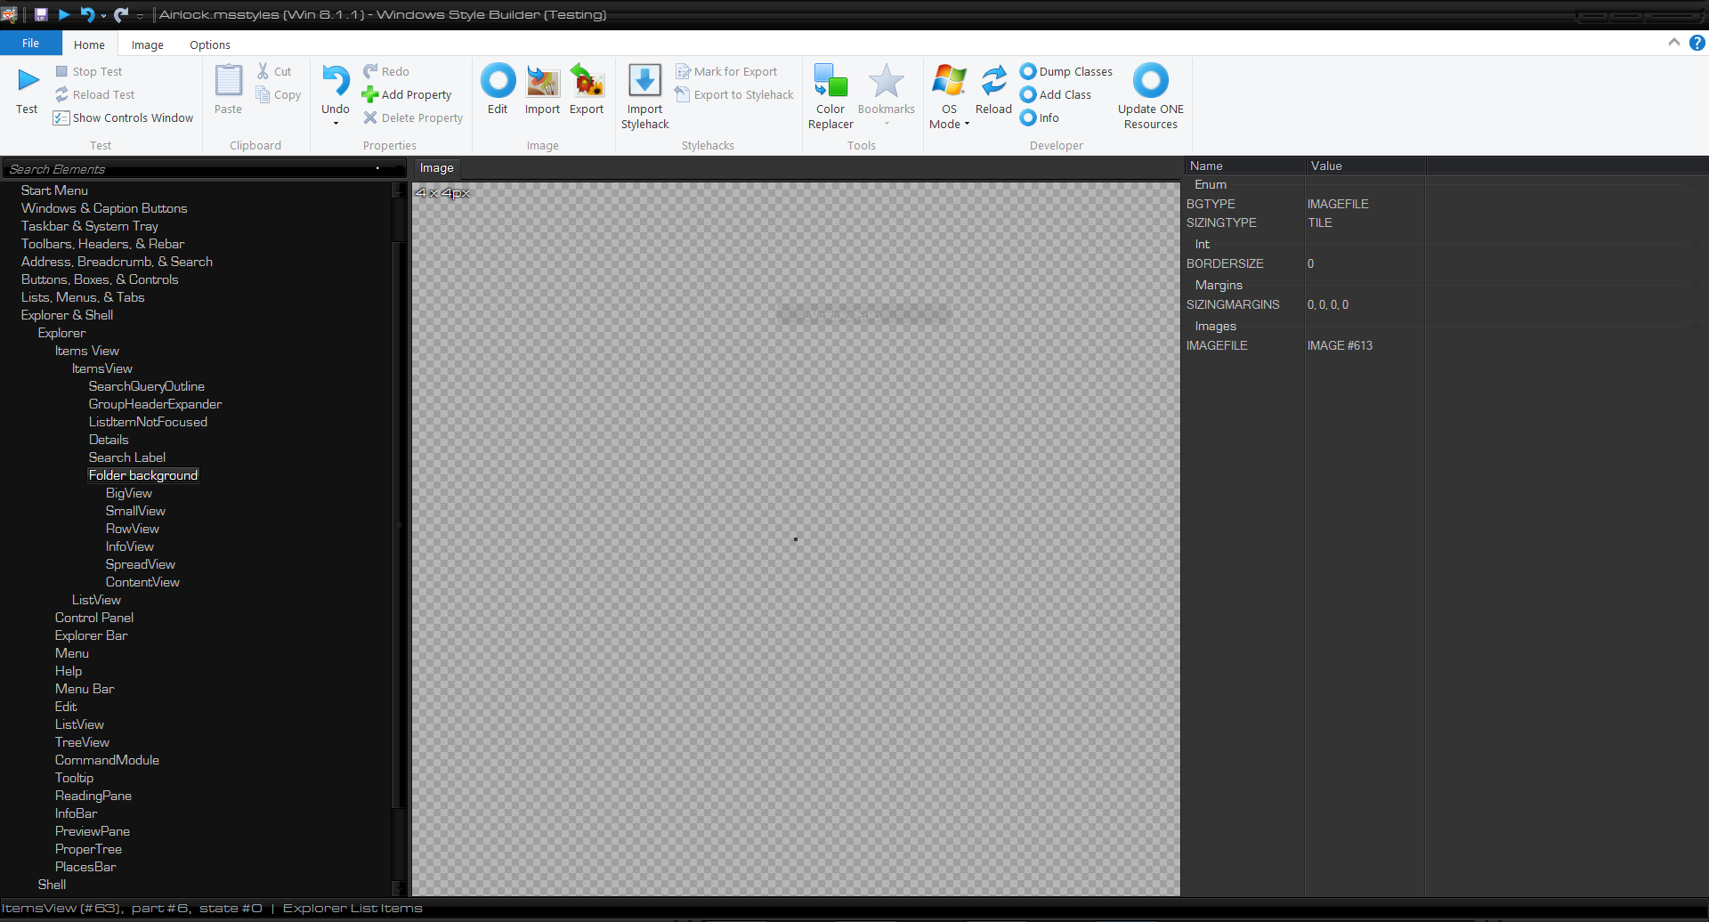Click Add Class button
1709x922 pixels.
[x=1056, y=94]
